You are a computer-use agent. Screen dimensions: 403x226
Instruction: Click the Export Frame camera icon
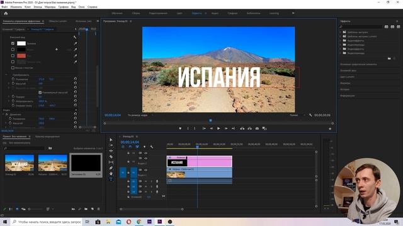pos(257,128)
